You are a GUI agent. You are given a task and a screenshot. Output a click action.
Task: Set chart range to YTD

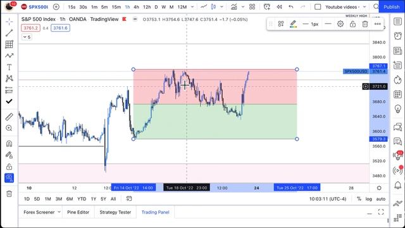[82, 199]
